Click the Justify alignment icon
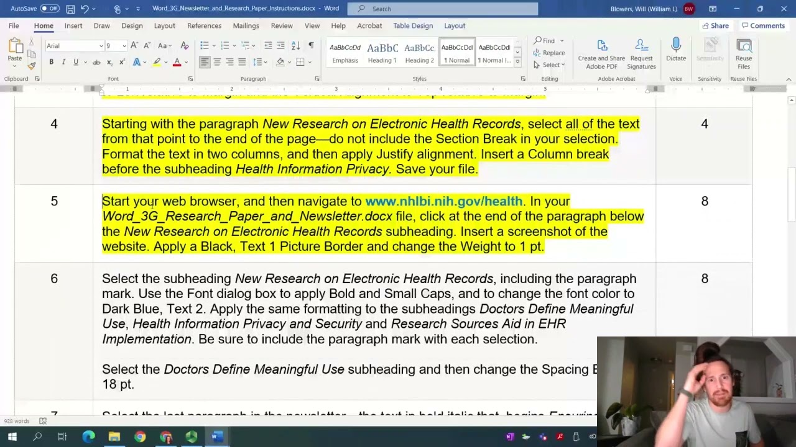Viewport: 796px width, 447px height. [242, 62]
